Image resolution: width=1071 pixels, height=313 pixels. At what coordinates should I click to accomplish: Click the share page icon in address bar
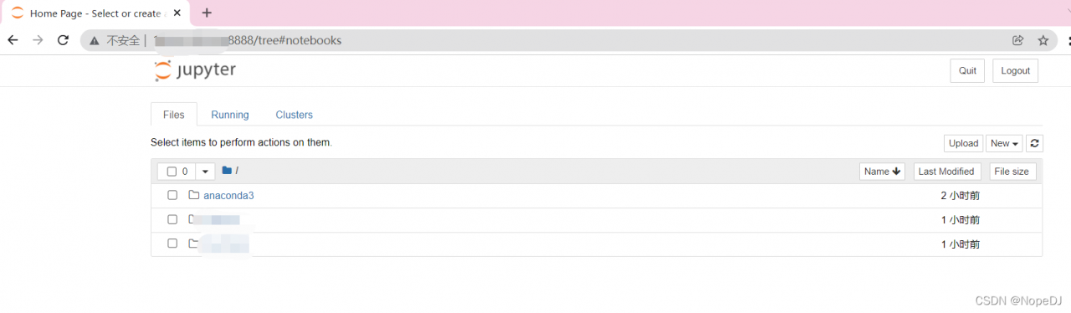click(x=1018, y=40)
